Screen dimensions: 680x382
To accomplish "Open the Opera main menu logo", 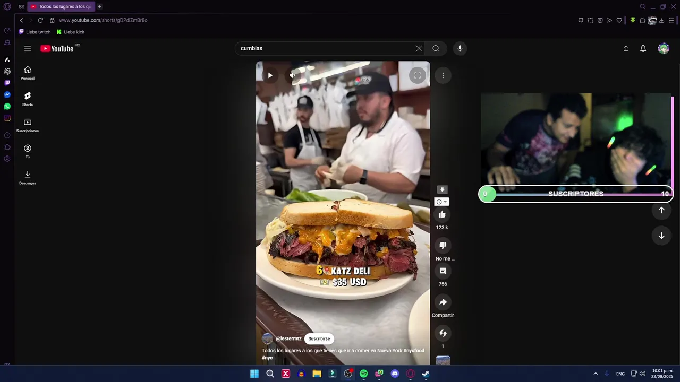I will (x=7, y=7).
